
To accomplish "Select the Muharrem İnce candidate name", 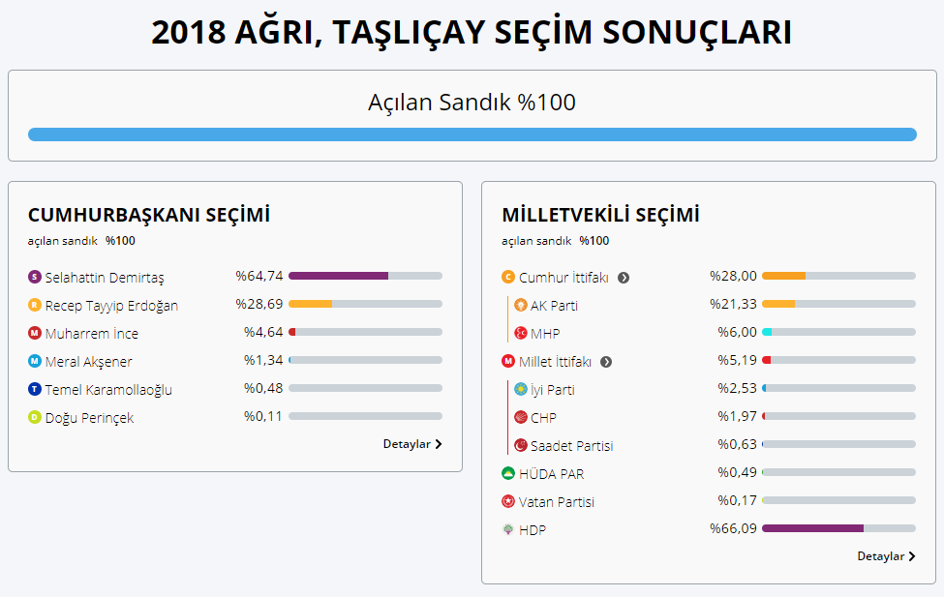I will click(x=92, y=334).
